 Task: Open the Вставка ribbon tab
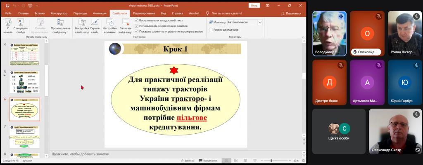tap(40, 13)
